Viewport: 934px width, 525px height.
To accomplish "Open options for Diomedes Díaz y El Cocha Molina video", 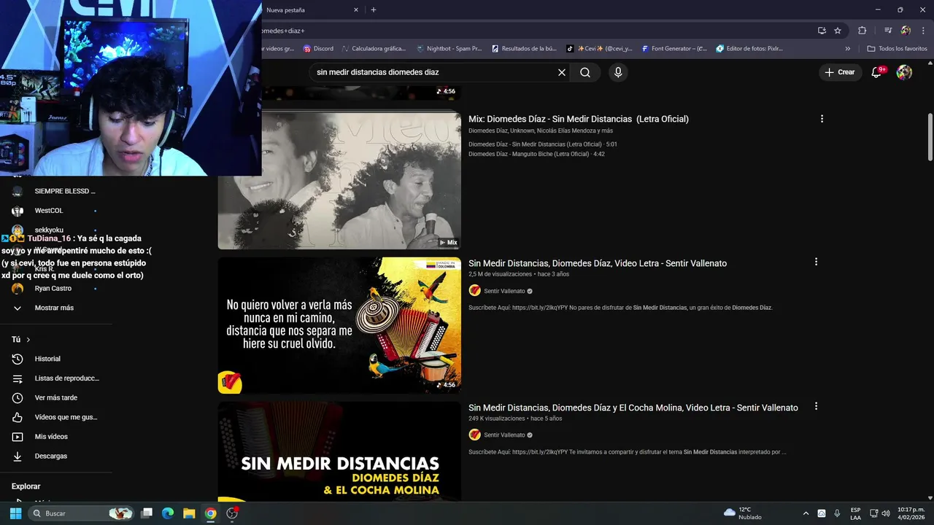I will (x=816, y=406).
